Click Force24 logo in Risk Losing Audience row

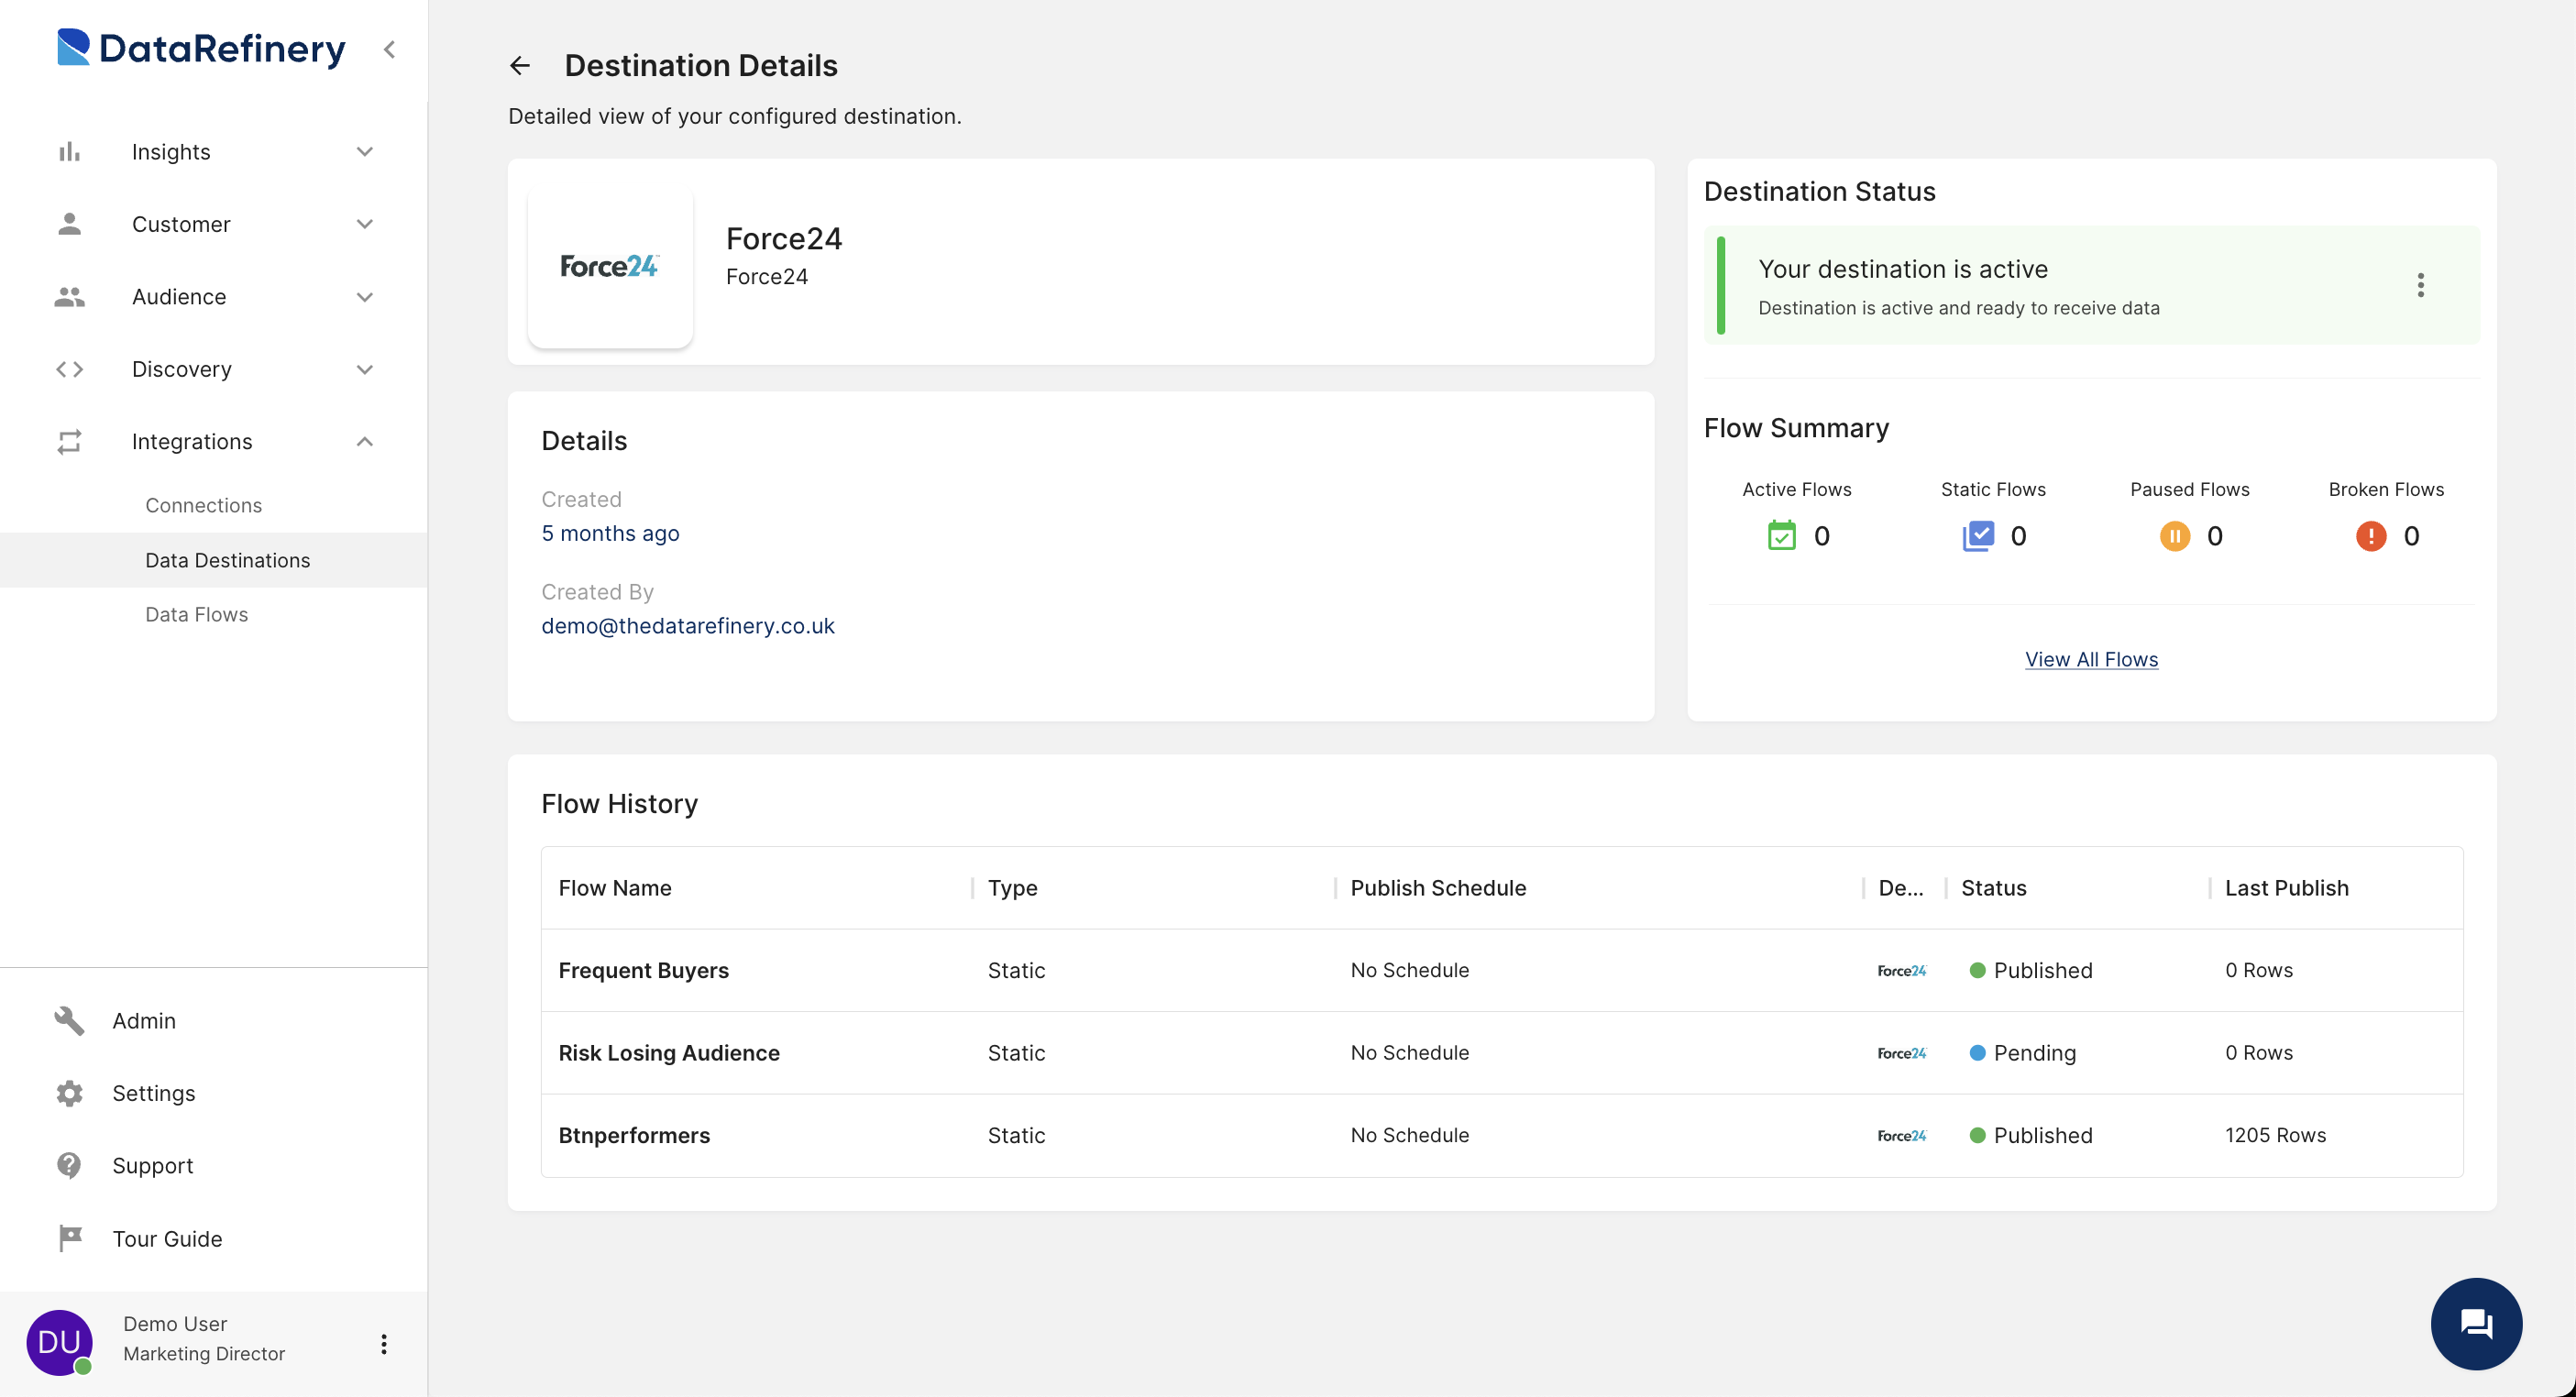click(x=1901, y=1053)
